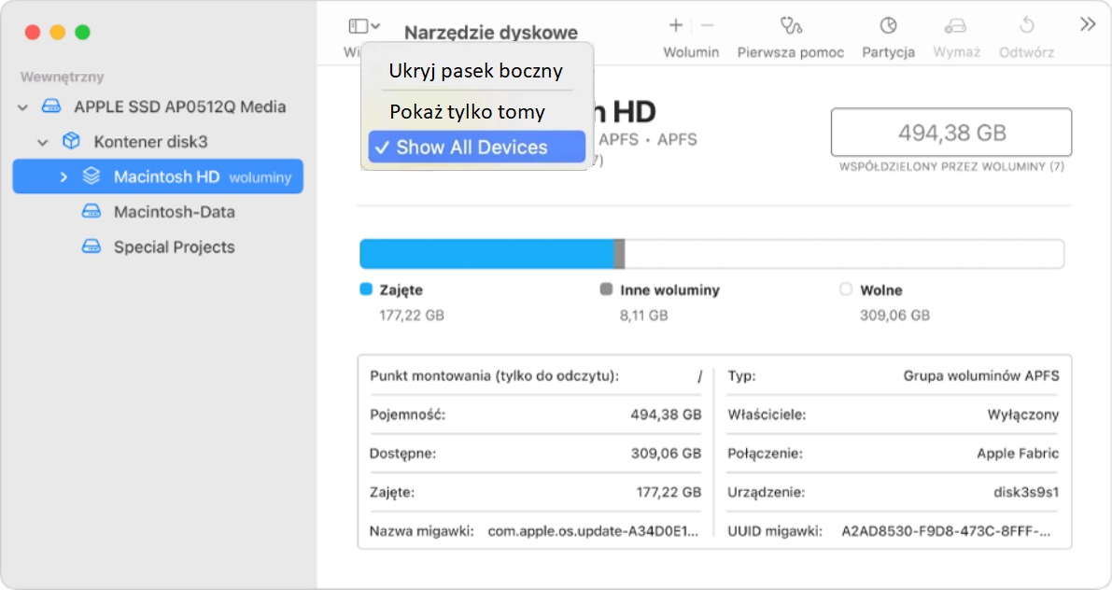Click the First Aid stethoscope icon
1112x590 pixels.
click(x=791, y=25)
